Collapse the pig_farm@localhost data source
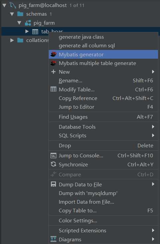The width and height of the screenshot is (160, 244). (4, 5)
